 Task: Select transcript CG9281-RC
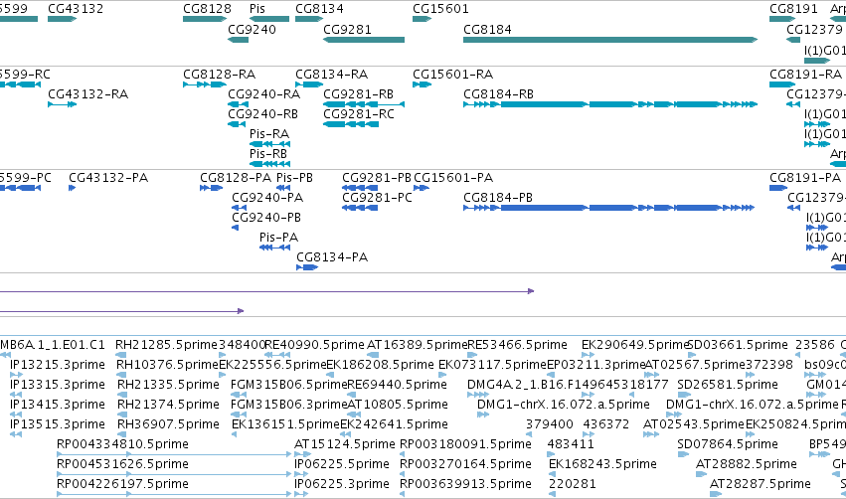tap(359, 114)
